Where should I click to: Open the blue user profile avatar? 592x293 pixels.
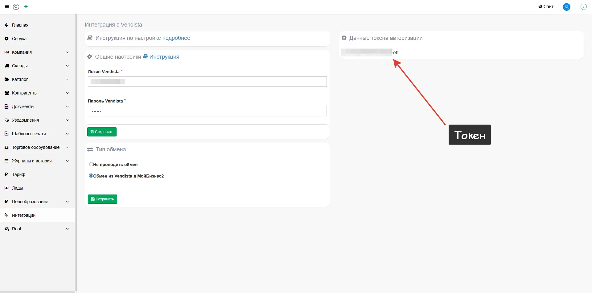click(566, 7)
